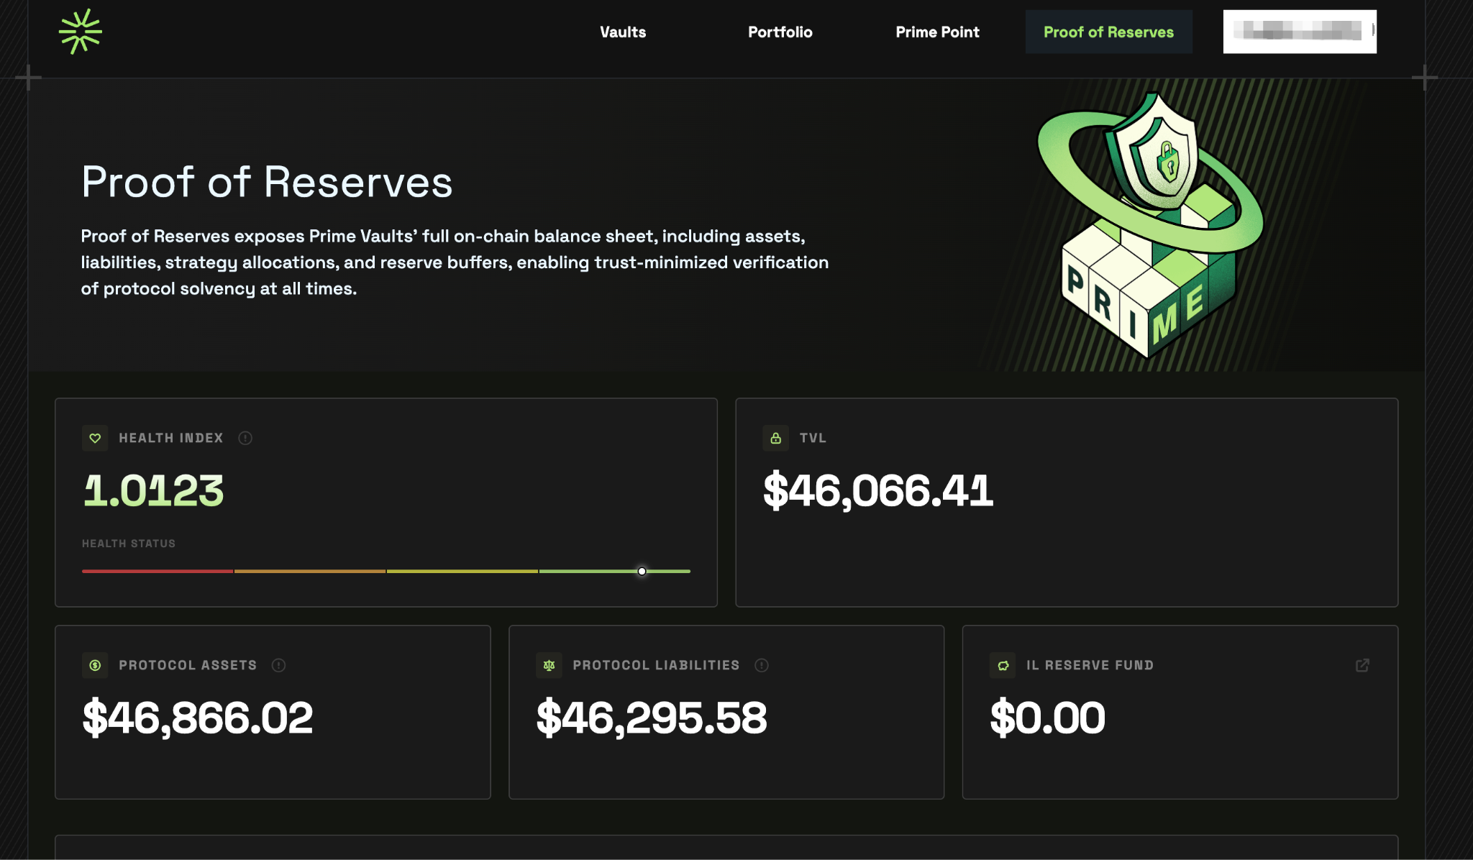Select the Proof of Reserves tab
This screenshot has height=860, width=1473.
coord(1108,32)
